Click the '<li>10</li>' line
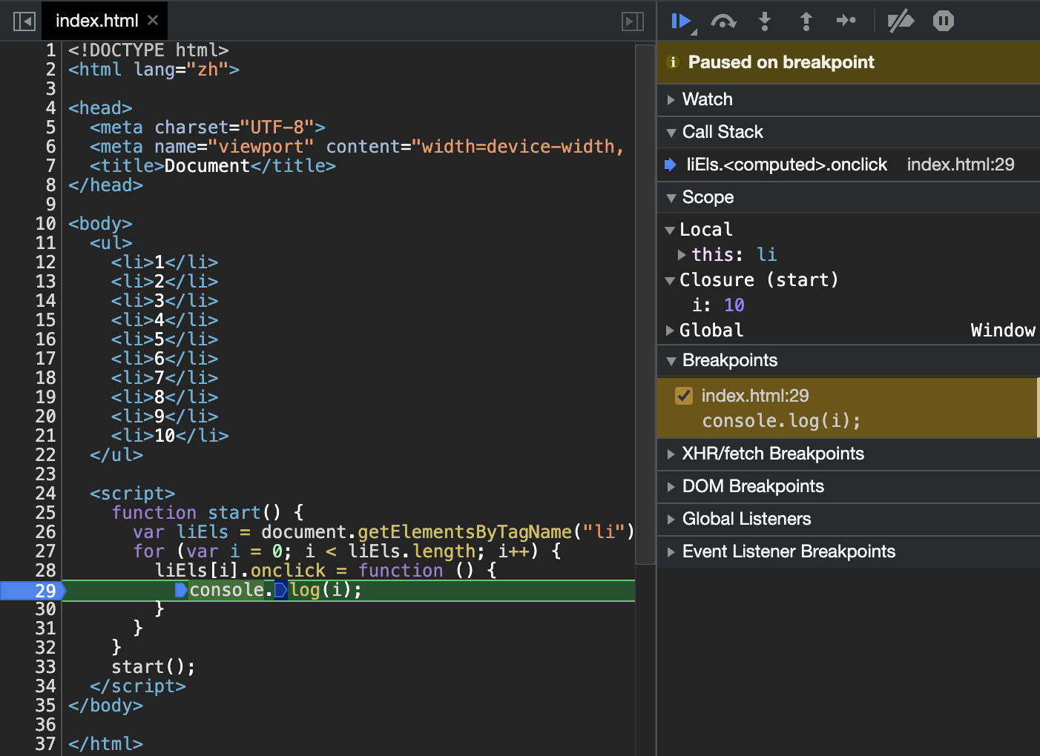 170,436
